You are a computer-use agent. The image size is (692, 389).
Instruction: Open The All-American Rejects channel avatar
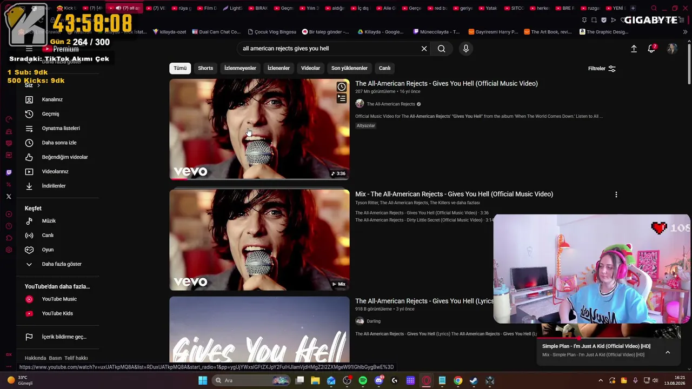(x=360, y=104)
